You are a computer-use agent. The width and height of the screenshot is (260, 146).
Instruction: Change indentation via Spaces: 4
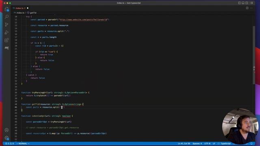(x=197, y=144)
